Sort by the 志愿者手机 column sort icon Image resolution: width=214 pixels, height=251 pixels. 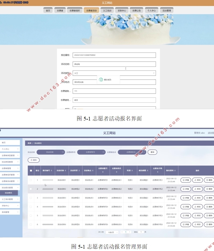(x=157, y=172)
